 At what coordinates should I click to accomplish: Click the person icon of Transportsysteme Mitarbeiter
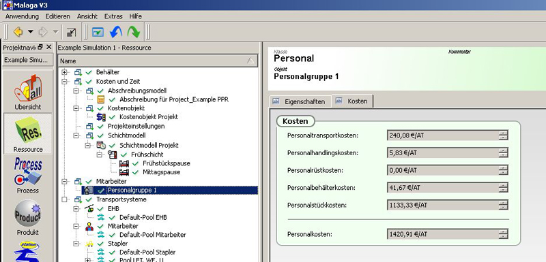[89, 226]
